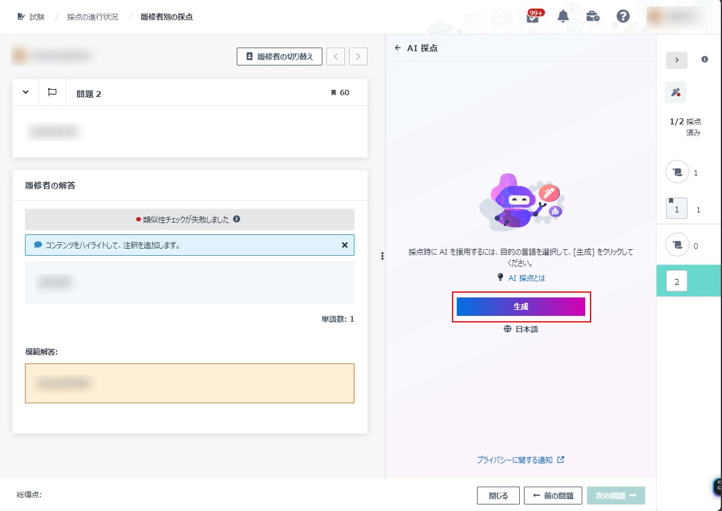Image resolution: width=722 pixels, height=511 pixels.
Task: Open the notifications bell icon
Action: (563, 17)
